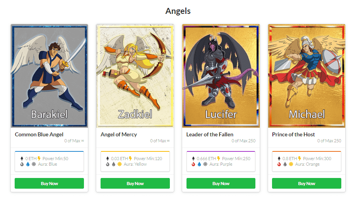Select the Michael card artwork

pyautogui.click(x=306, y=76)
